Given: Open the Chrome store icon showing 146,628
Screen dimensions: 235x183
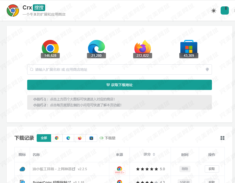Looking at the screenshot, I should pyautogui.click(x=50, y=49).
